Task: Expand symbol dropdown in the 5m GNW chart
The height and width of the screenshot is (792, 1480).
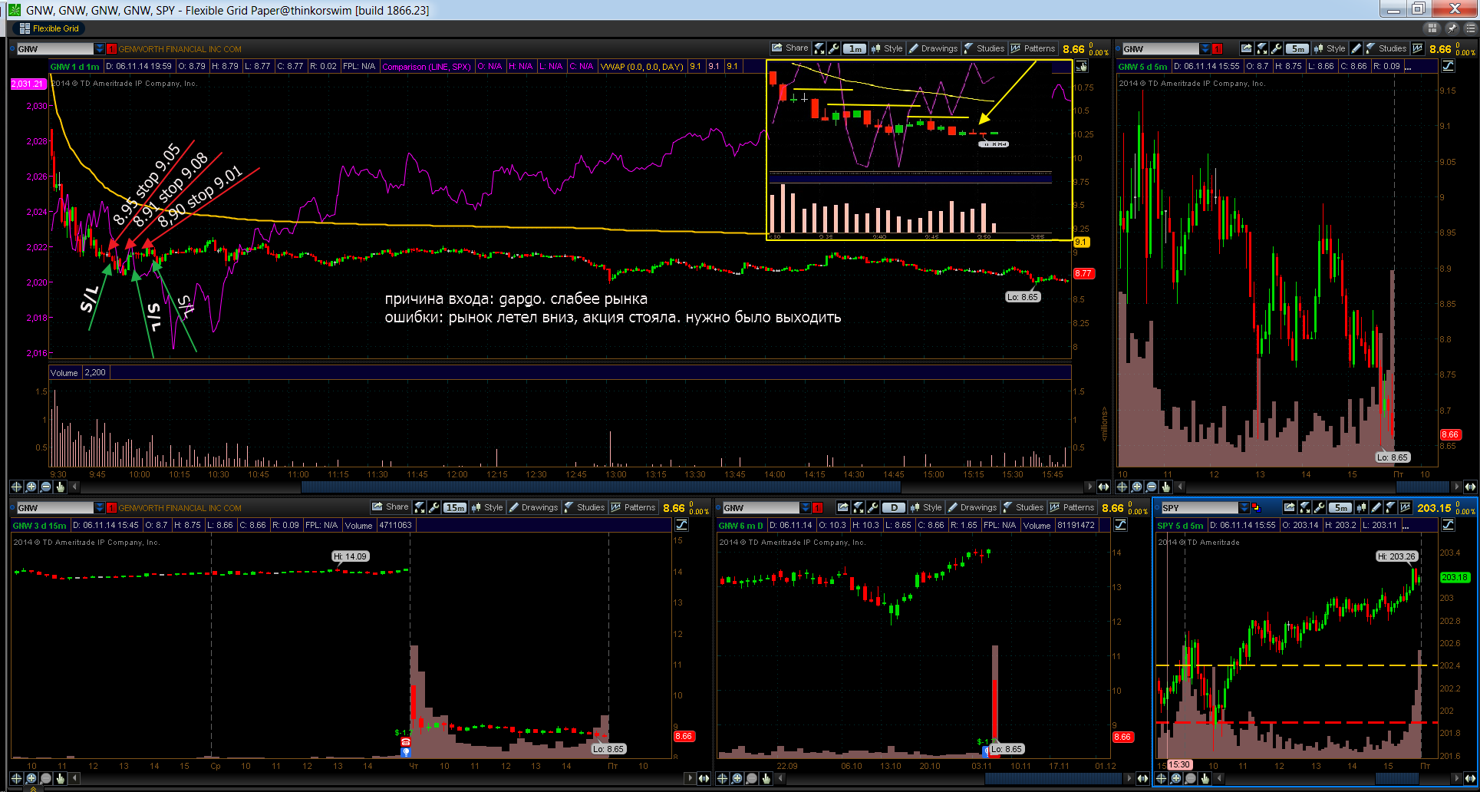Action: (1205, 48)
